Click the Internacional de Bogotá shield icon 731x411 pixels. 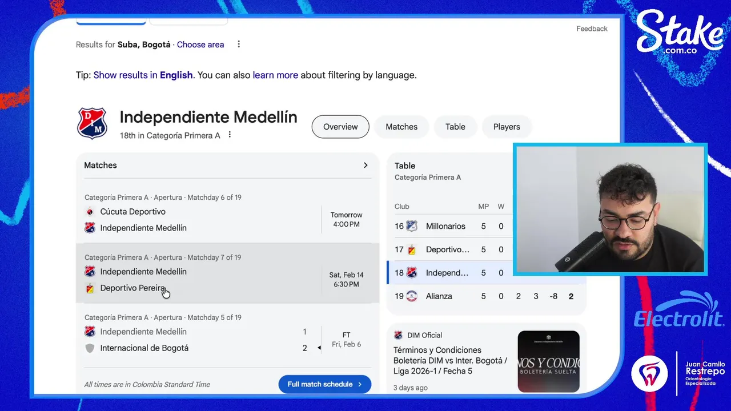pyautogui.click(x=90, y=348)
